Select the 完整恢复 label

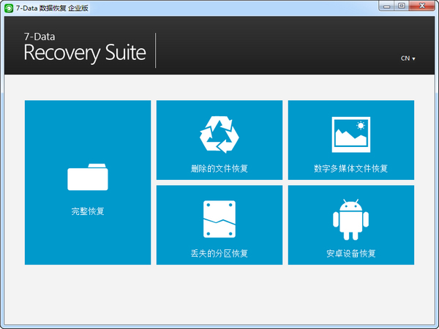coord(88,211)
